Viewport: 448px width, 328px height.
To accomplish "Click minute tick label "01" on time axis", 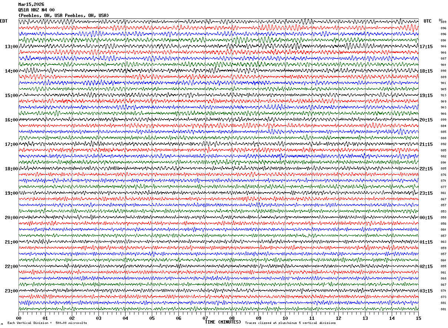I will pyautogui.click(x=45, y=318).
